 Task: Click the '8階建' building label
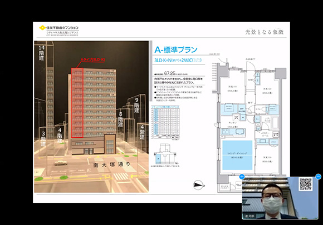pos(120,119)
